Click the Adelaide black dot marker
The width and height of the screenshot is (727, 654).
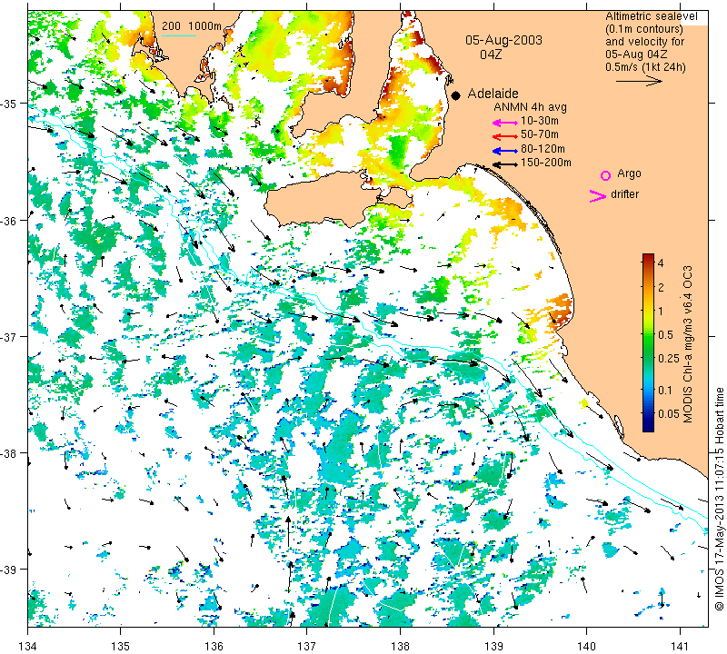click(x=456, y=95)
